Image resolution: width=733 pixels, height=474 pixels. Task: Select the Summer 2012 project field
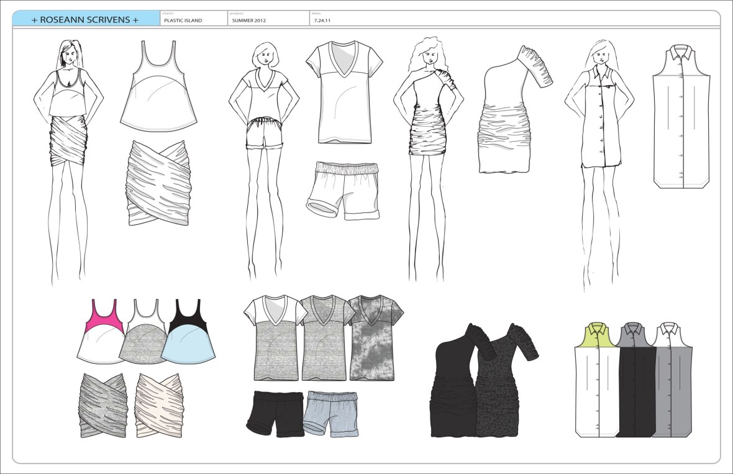[x=267, y=19]
